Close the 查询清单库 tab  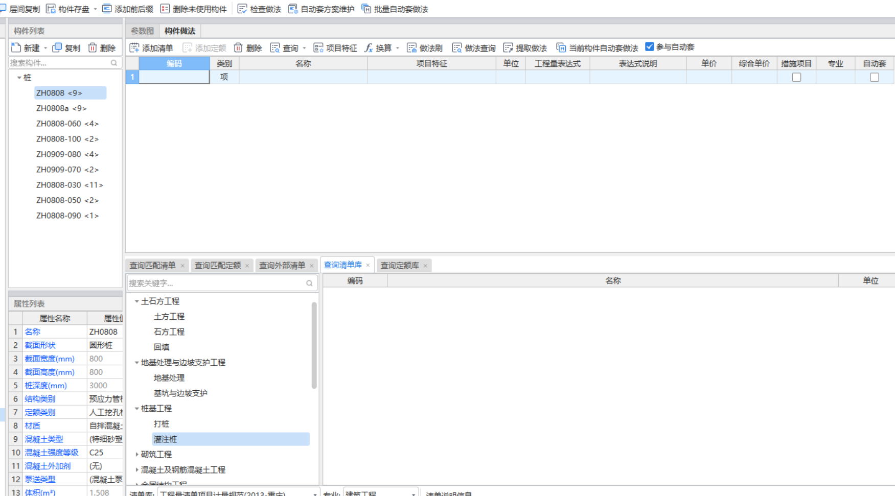click(368, 265)
